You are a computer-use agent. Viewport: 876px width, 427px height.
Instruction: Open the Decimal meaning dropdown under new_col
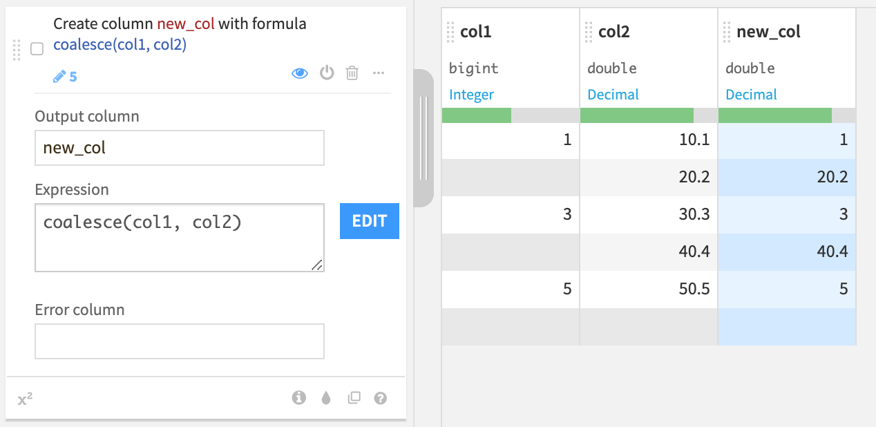751,95
